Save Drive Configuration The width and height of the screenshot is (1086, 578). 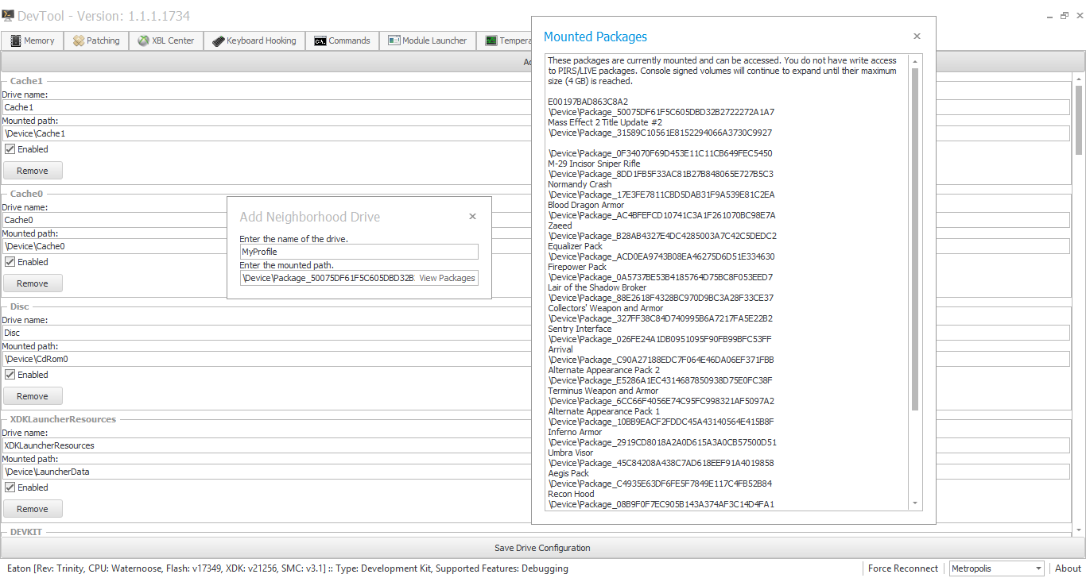(x=542, y=548)
